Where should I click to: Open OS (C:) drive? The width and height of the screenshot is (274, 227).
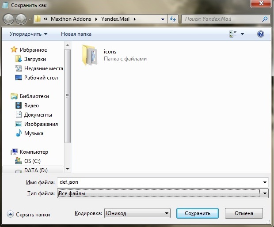tap(33, 161)
